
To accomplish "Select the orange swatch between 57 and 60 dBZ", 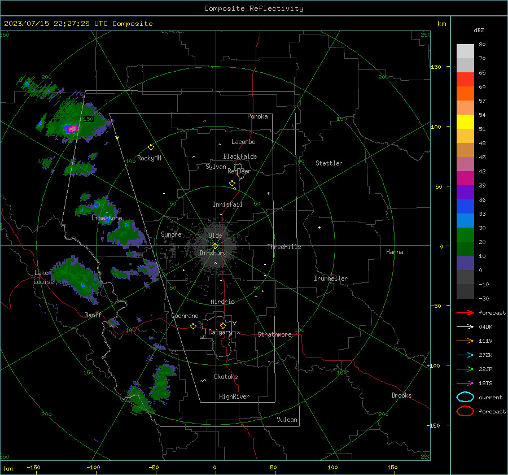I will (x=465, y=94).
